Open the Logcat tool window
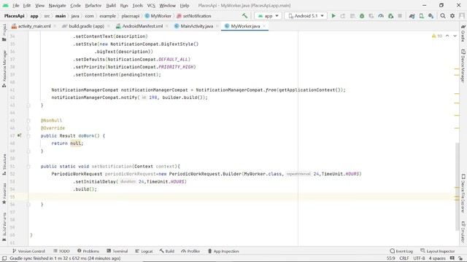Image resolution: width=467 pixels, height=262 pixels. pyautogui.click(x=144, y=251)
